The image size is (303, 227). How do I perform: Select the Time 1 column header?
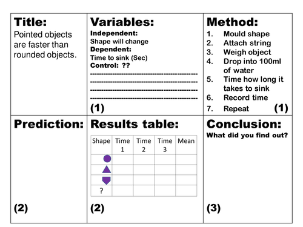pos(122,145)
